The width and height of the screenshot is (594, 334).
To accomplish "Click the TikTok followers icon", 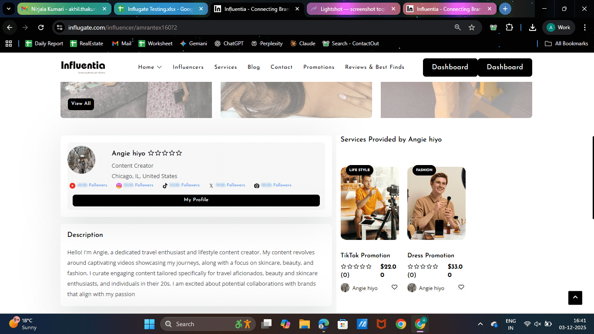I will coord(165,186).
